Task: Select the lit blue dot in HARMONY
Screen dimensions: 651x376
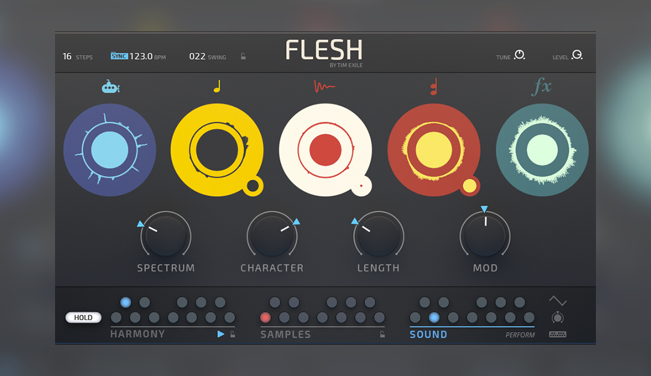Action: point(125,302)
